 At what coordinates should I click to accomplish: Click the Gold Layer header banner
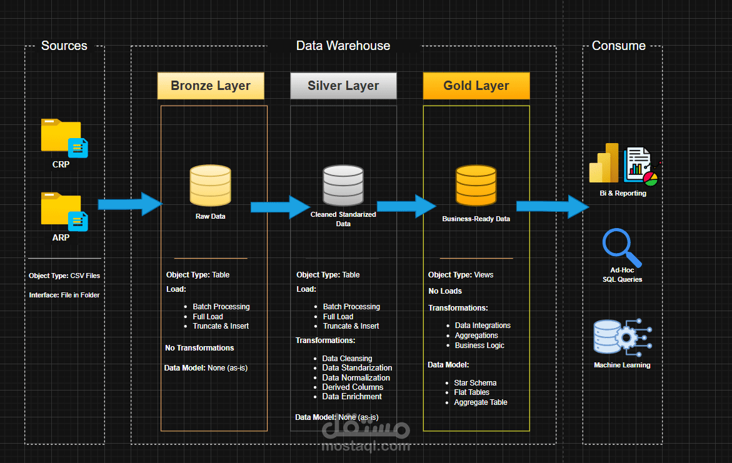[x=476, y=86]
